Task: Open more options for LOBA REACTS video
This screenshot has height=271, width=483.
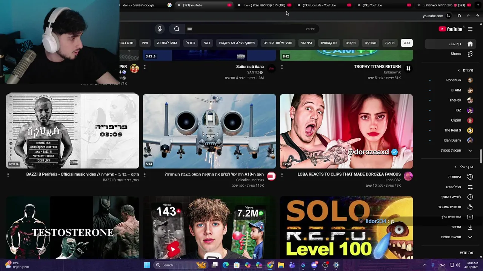Action: [282, 175]
